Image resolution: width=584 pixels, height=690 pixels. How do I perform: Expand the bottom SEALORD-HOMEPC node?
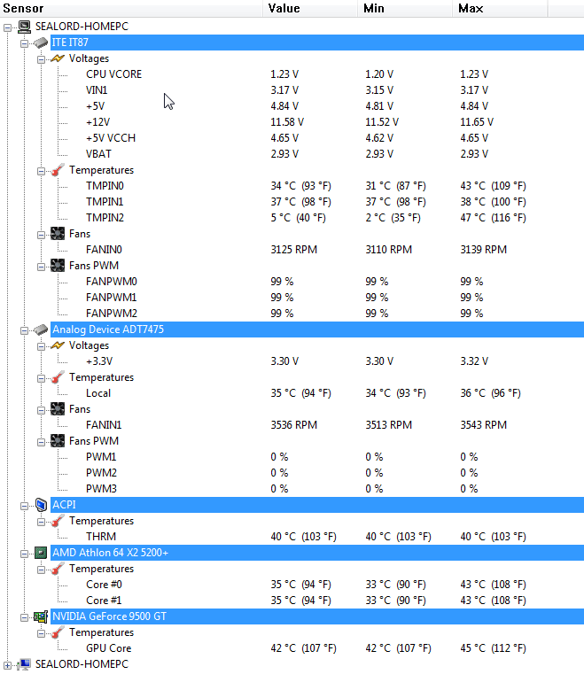point(7,665)
